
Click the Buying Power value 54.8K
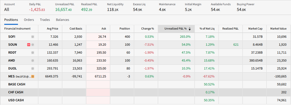[241, 10]
